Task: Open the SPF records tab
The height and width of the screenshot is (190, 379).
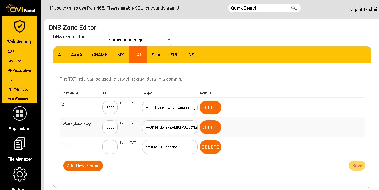Action: (174, 55)
